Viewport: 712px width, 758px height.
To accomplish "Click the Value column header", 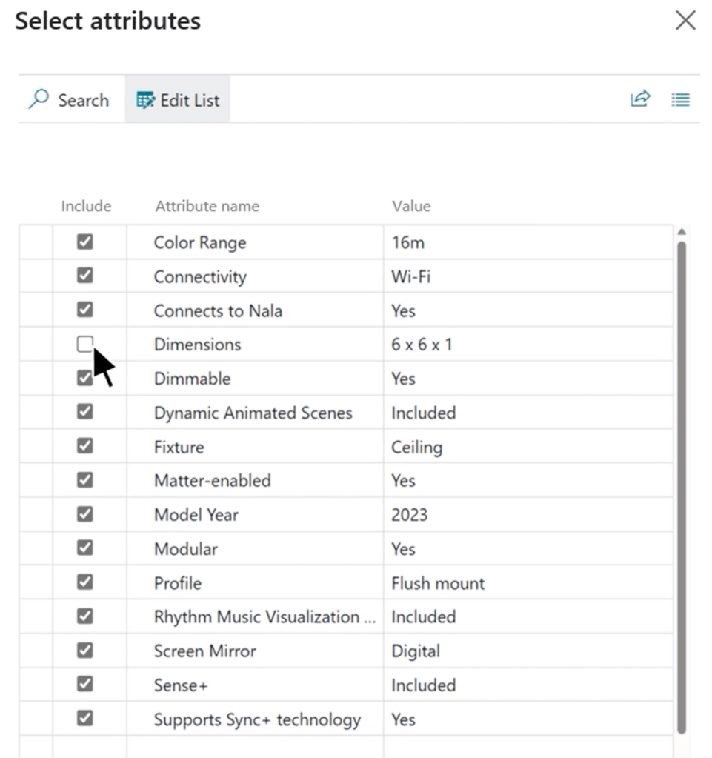I will point(410,206).
